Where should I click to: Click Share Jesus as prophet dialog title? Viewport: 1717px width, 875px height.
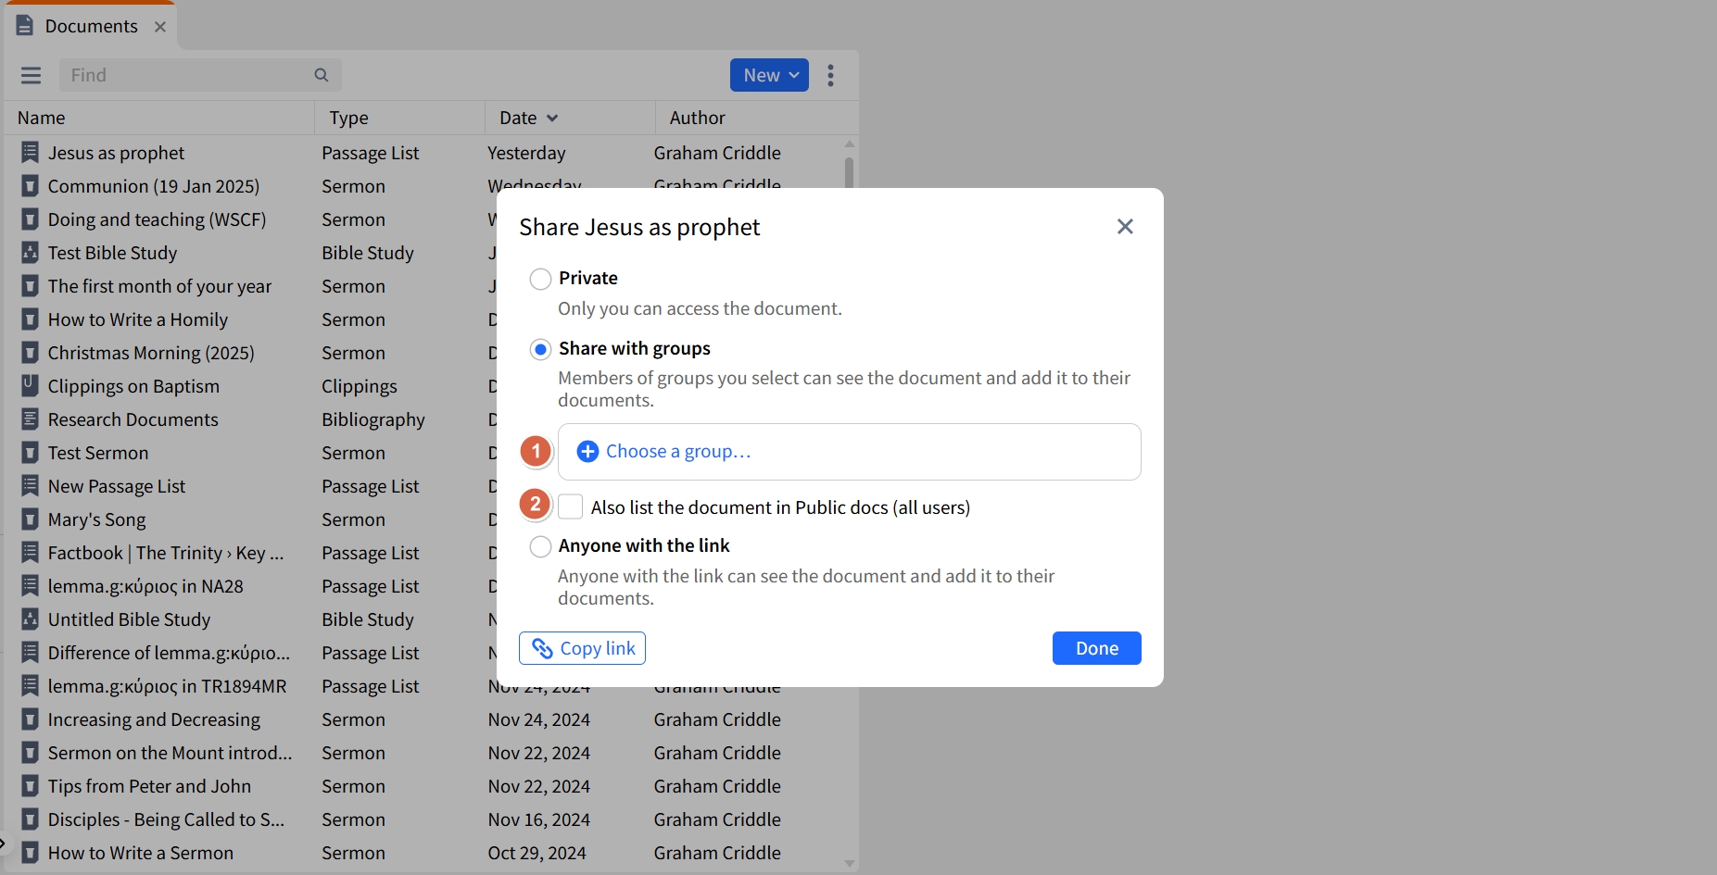(x=639, y=227)
